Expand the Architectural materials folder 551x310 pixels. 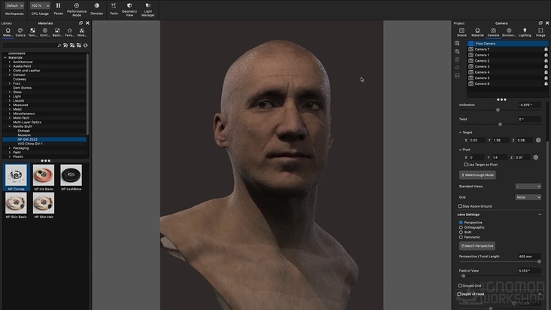coord(10,62)
